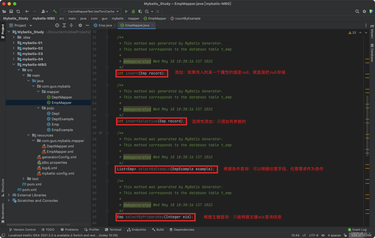Start debugging with the bug icon
Image resolution: width=375 pixels, height=238 pixels.
[133, 11]
